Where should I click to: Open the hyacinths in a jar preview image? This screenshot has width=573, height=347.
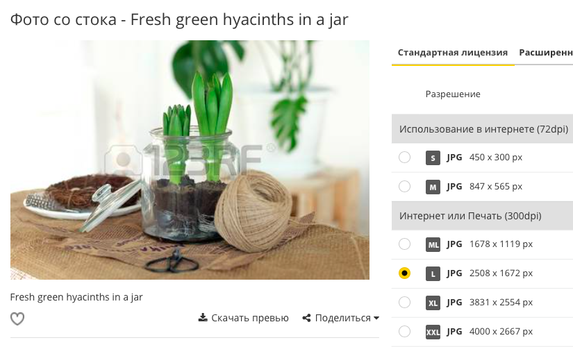[x=190, y=160]
